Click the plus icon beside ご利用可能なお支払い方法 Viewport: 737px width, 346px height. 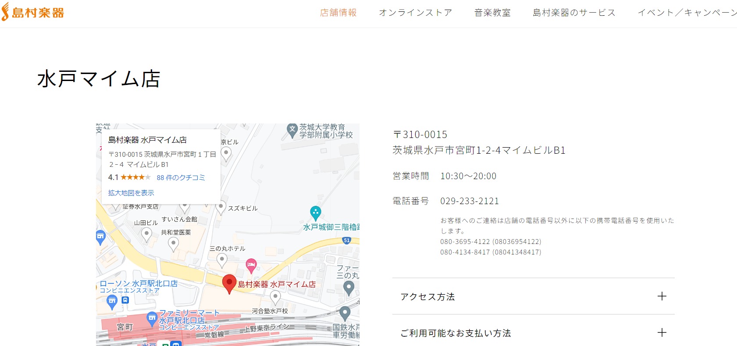click(662, 333)
